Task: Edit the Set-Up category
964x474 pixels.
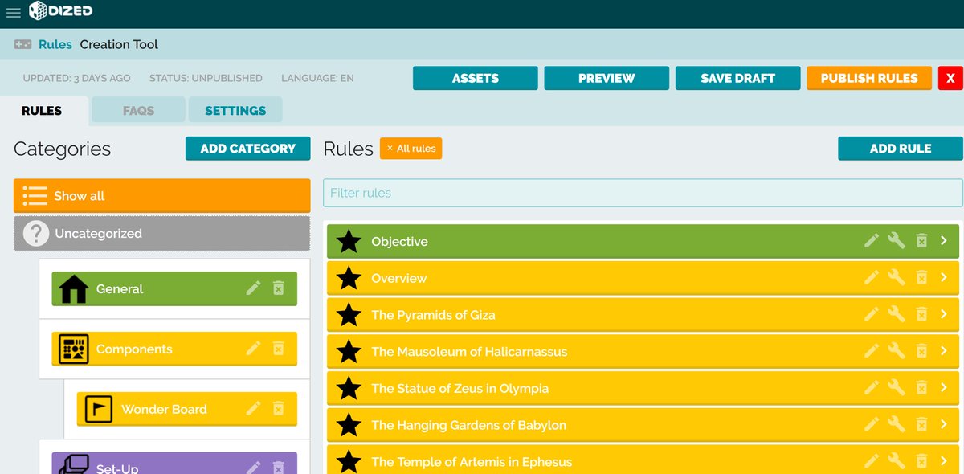Action: click(254, 468)
